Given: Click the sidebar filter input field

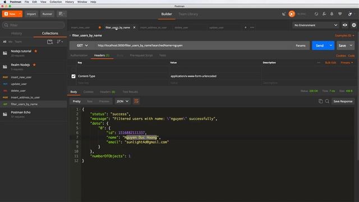Looking at the screenshot, I should click(x=34, y=25).
